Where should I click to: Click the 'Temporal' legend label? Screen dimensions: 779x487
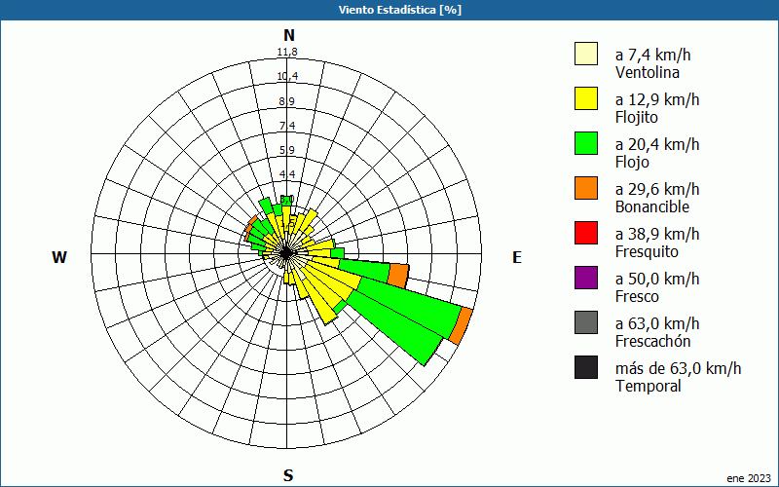pyautogui.click(x=649, y=386)
